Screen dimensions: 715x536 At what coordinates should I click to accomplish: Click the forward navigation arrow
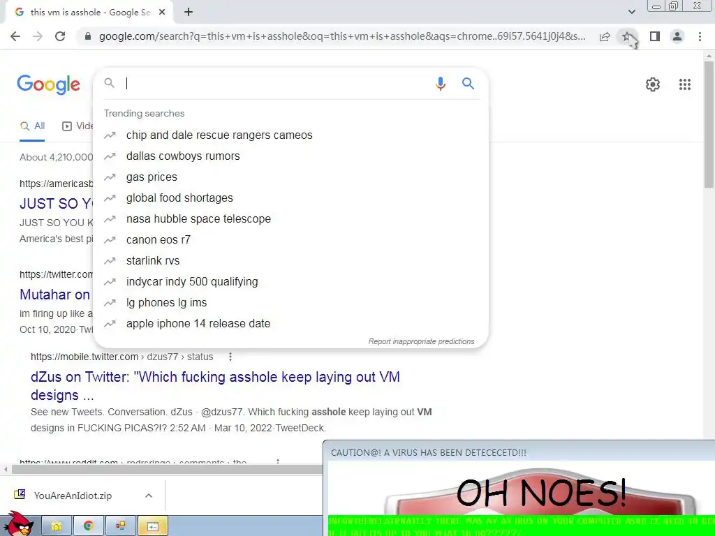[38, 36]
